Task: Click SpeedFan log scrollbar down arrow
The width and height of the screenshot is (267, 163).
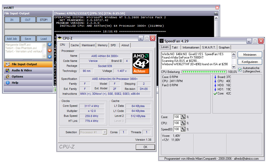Action: pos(234,67)
